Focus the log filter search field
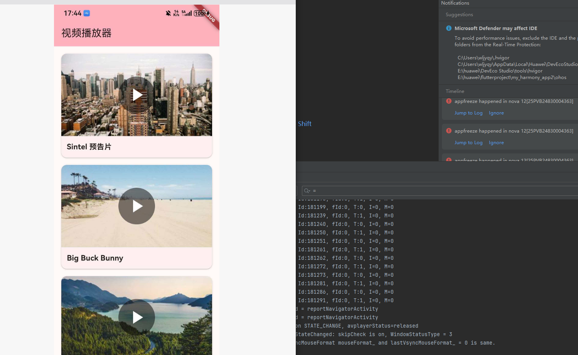 coord(440,191)
